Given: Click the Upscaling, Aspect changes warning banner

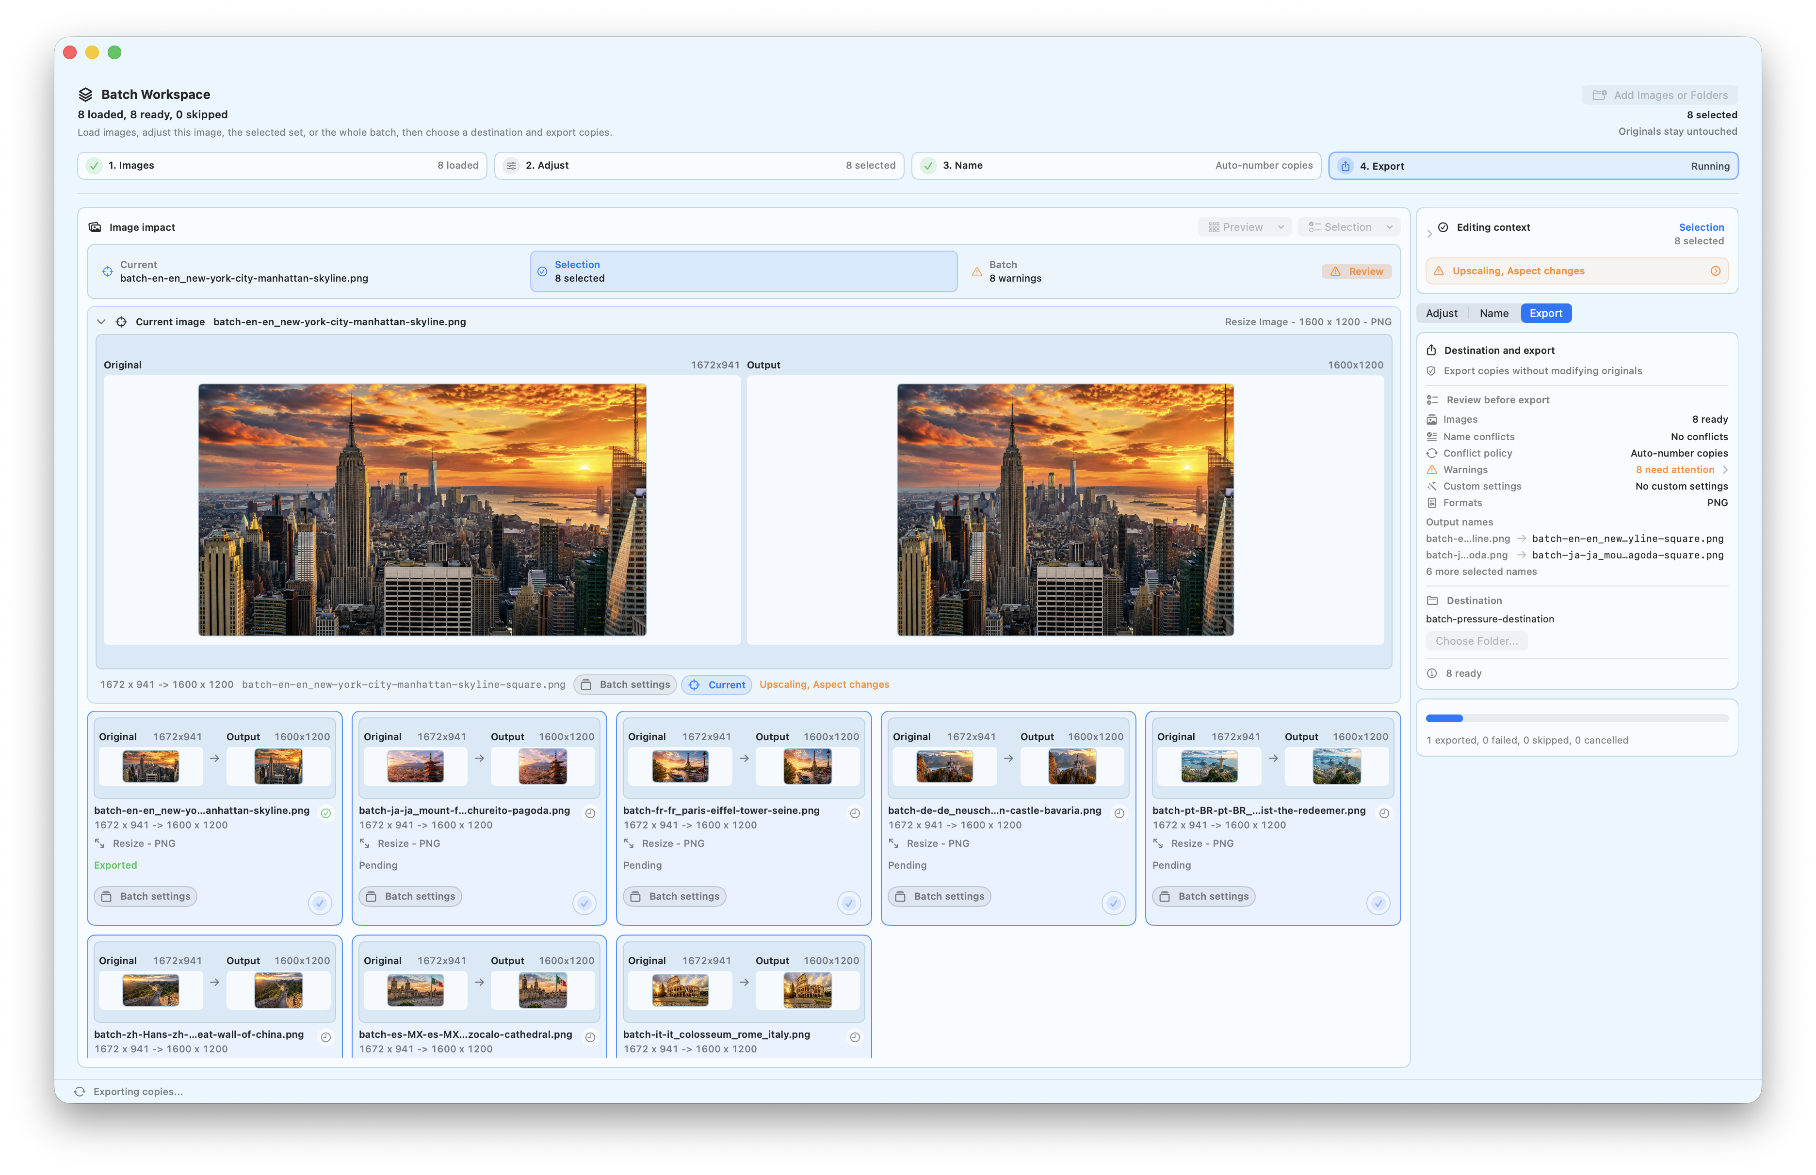Looking at the screenshot, I should tap(1576, 271).
